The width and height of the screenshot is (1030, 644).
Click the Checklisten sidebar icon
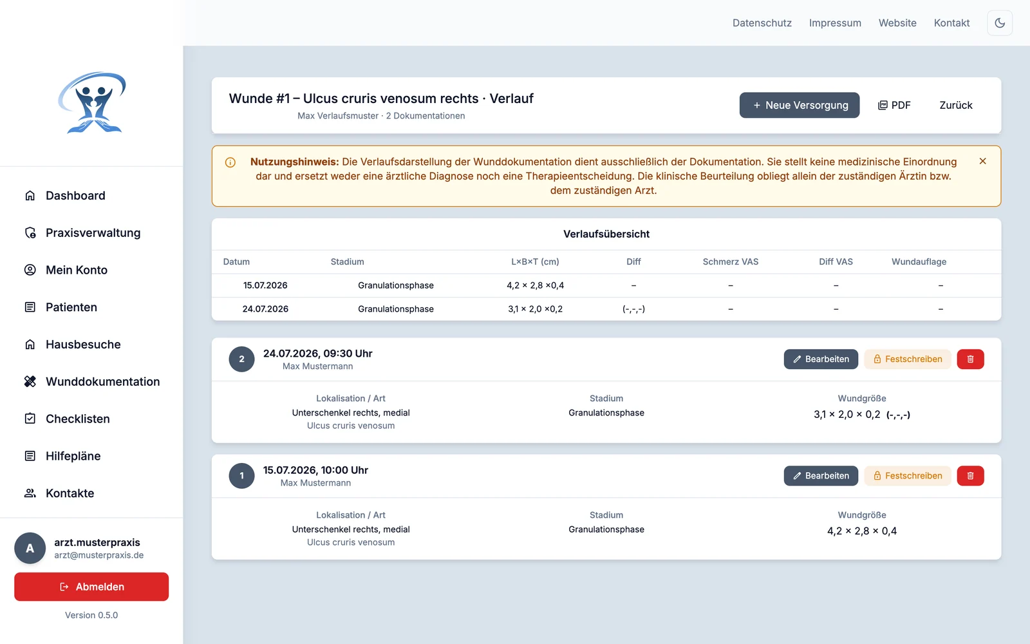click(x=30, y=419)
